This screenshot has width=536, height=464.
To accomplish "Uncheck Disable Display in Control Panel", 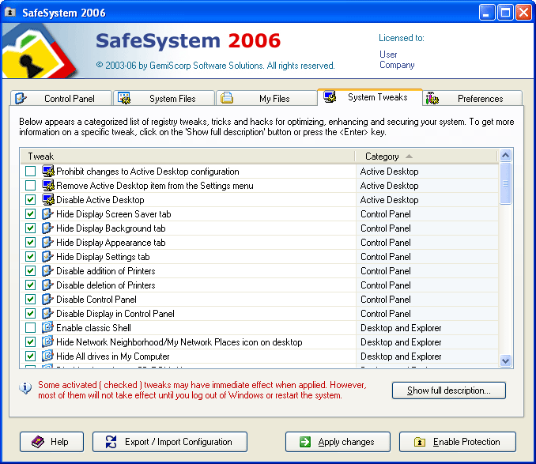I will point(30,313).
